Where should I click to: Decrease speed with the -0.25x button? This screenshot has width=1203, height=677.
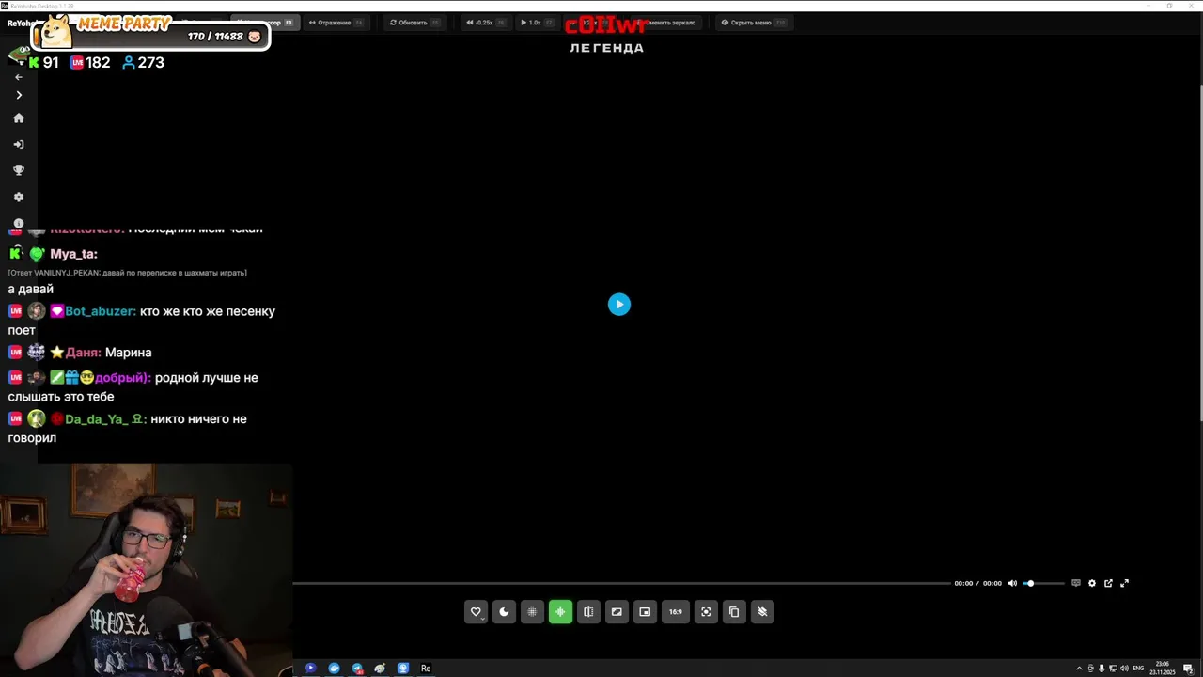(x=486, y=23)
